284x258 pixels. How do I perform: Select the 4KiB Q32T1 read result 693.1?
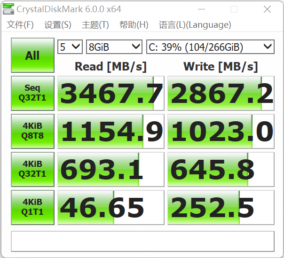pos(111,169)
